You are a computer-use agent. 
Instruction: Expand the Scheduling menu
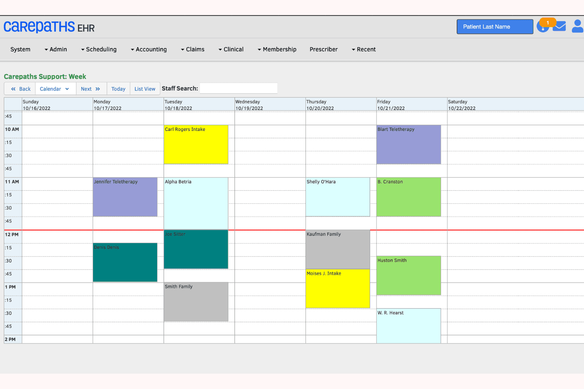99,49
